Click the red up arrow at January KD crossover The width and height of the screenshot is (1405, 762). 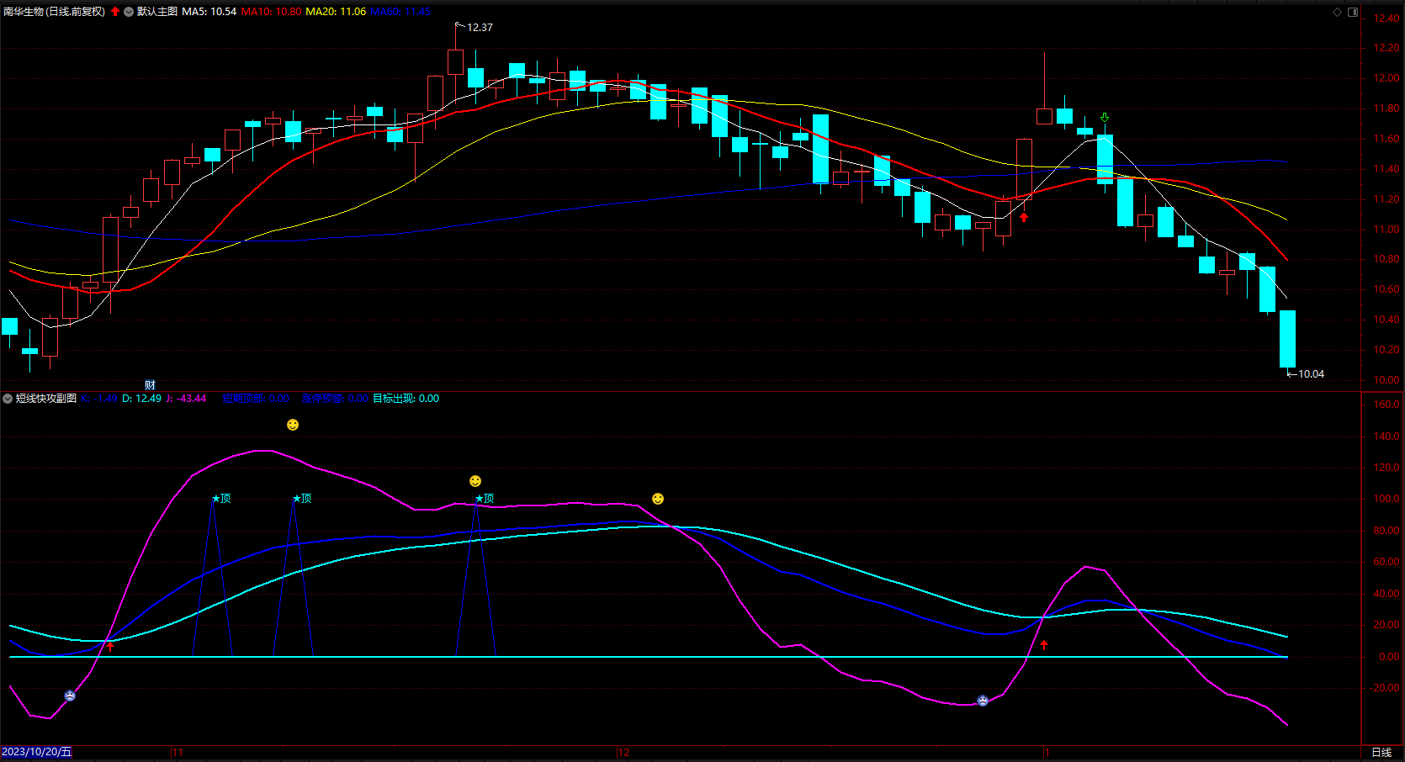[x=1044, y=645]
